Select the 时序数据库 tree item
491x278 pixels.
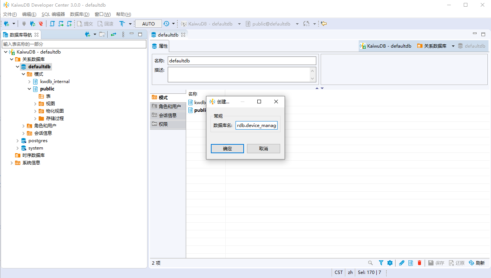pos(33,155)
